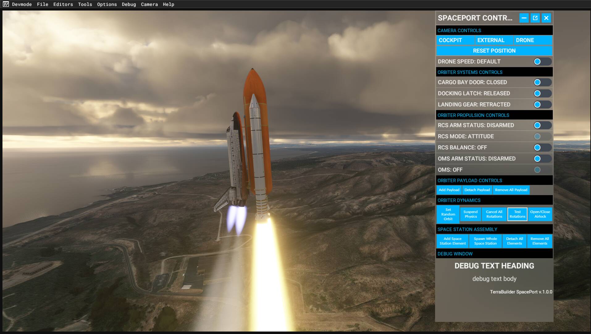
Task: Click the Test Rotations button
Action: (x=517, y=214)
